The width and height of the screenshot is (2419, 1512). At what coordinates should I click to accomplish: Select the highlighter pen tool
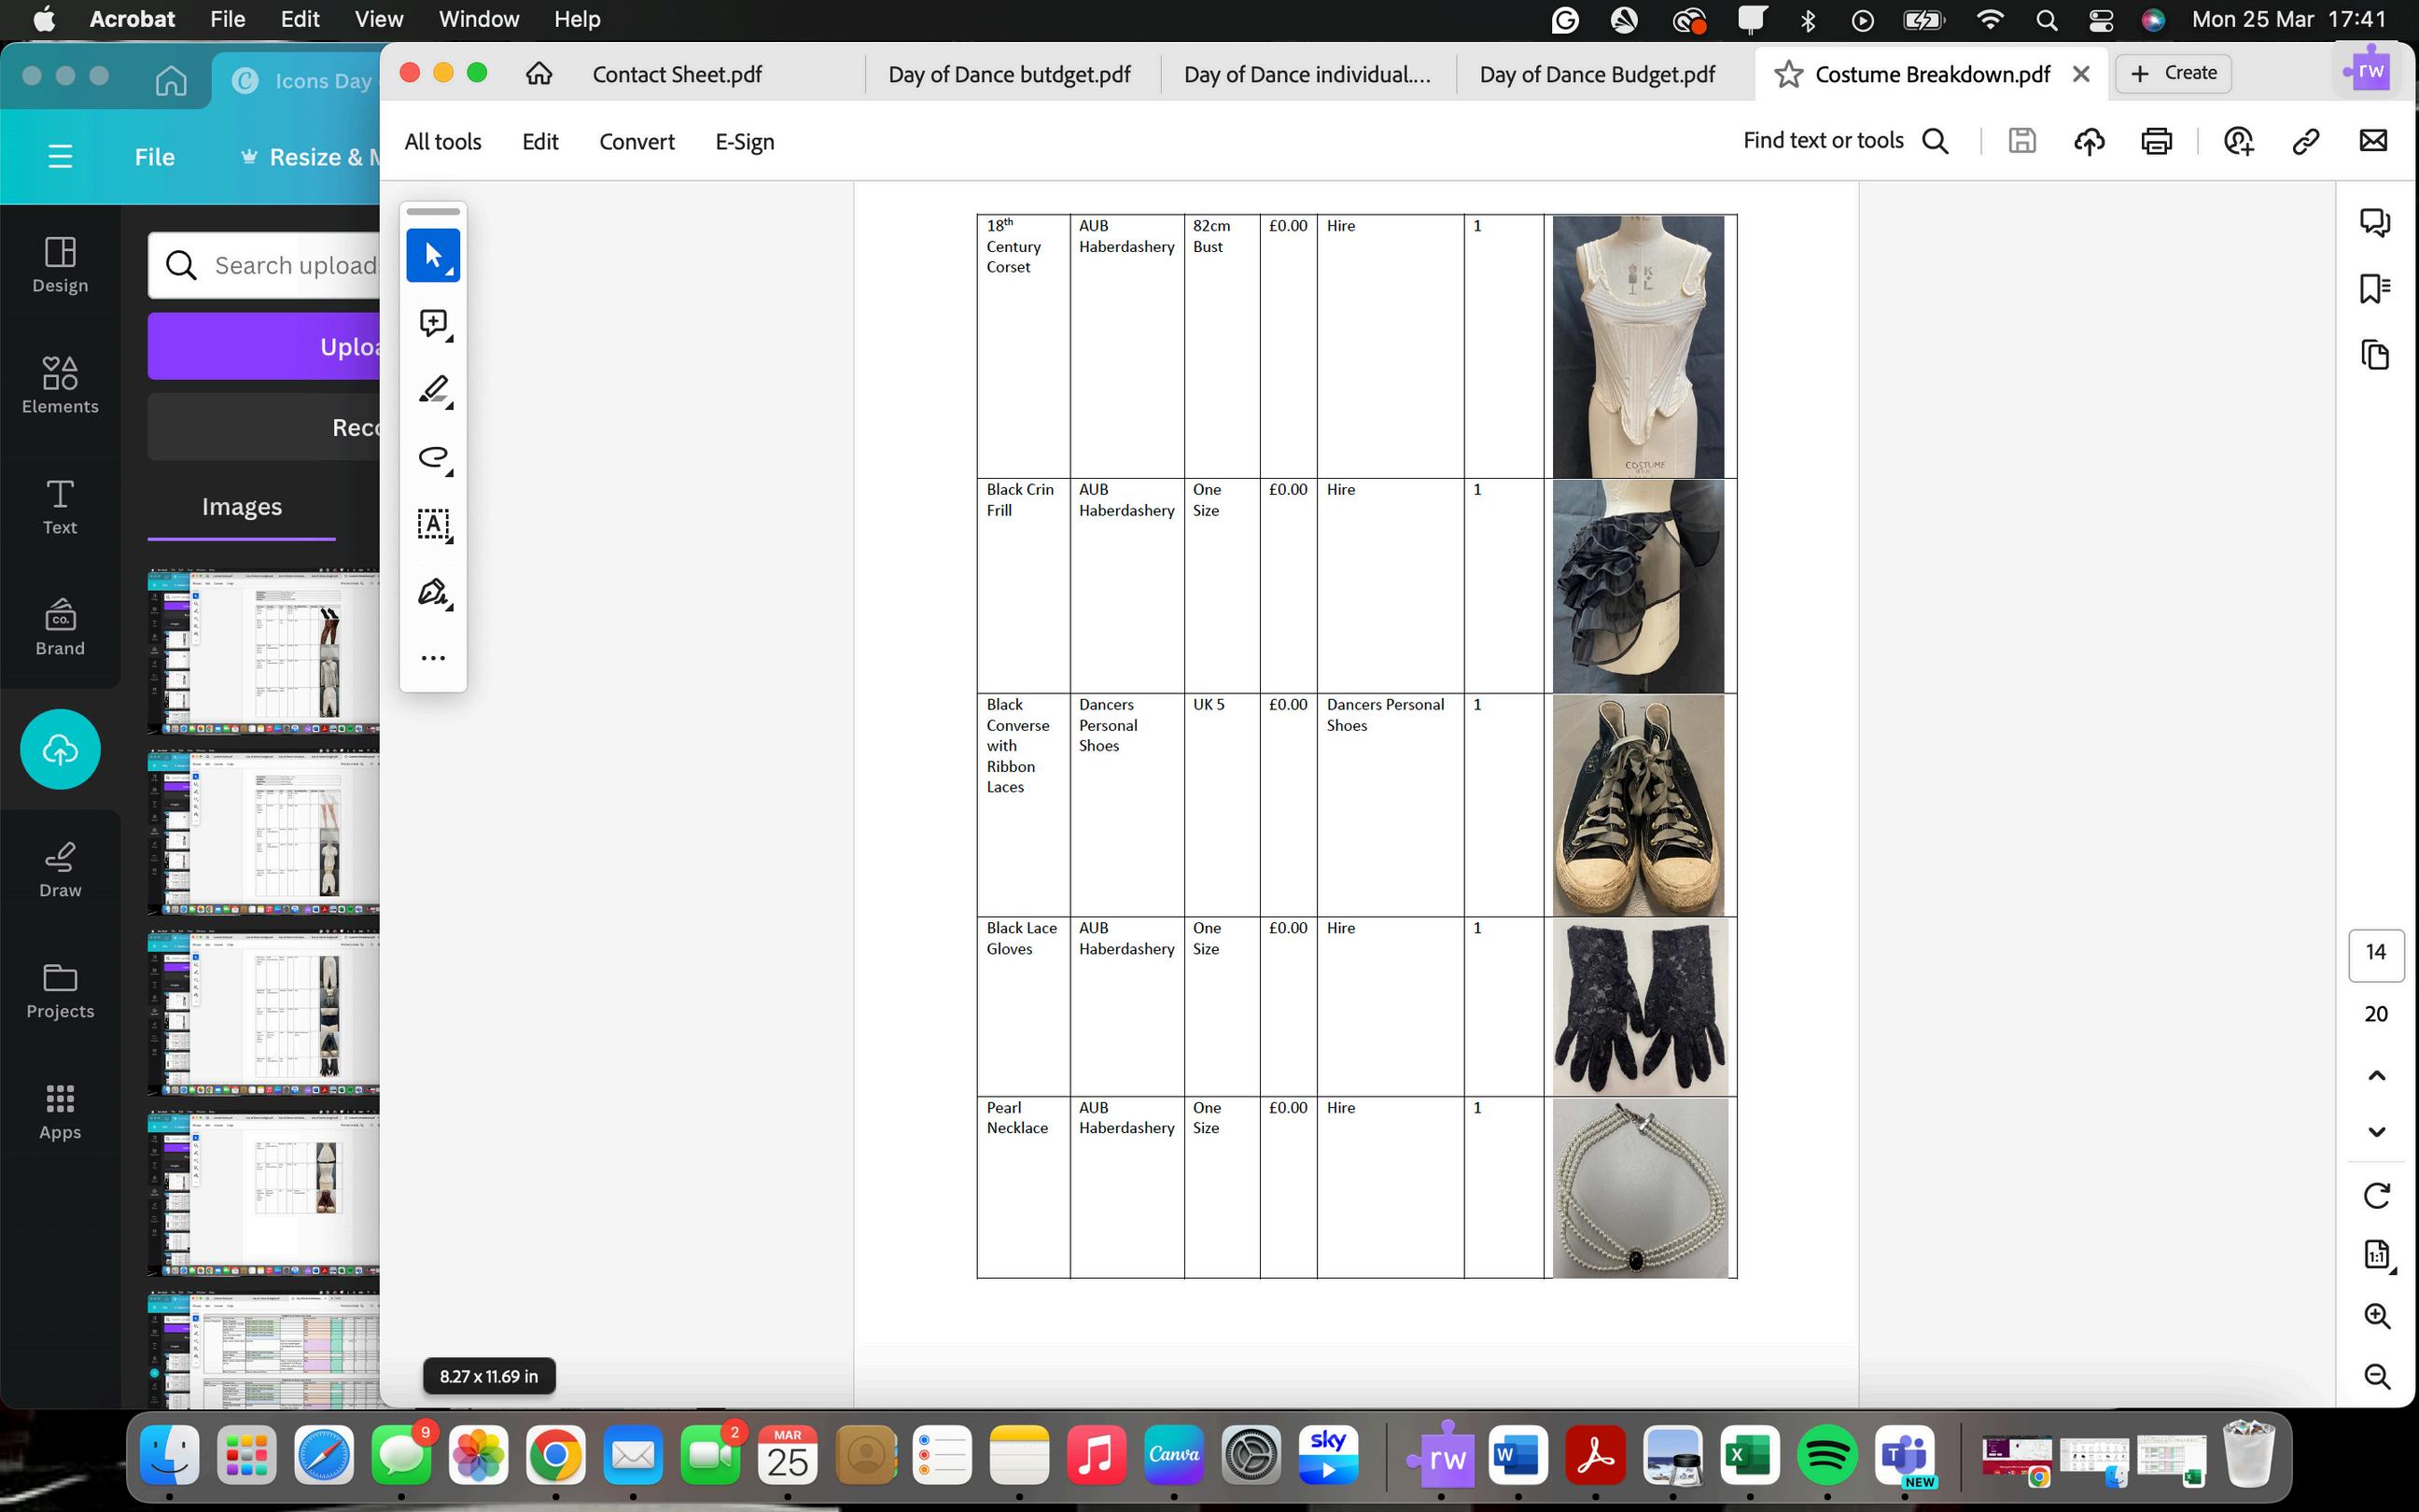tap(433, 390)
